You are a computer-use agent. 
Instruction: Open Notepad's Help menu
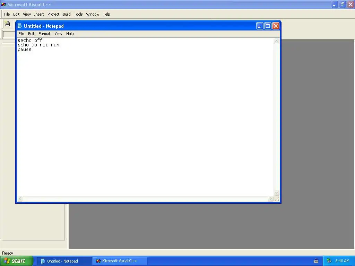pyautogui.click(x=70, y=34)
